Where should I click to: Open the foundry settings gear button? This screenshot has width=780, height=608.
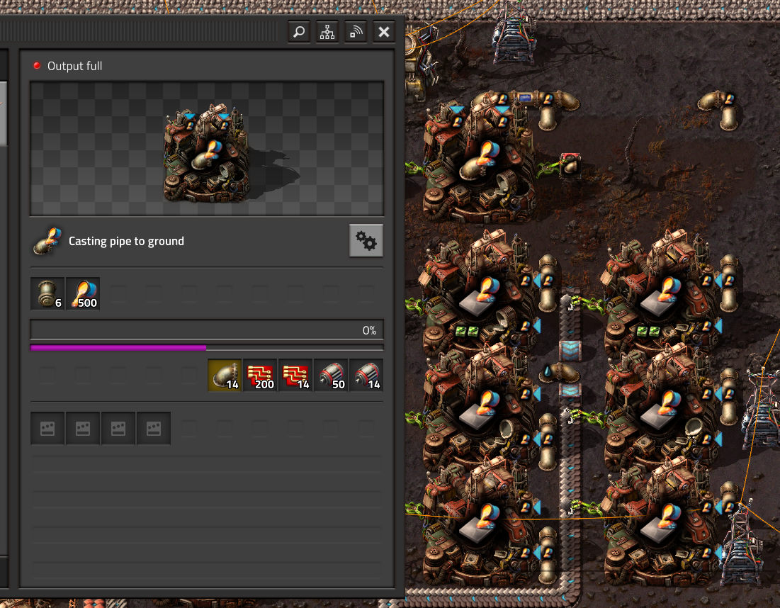(x=366, y=240)
